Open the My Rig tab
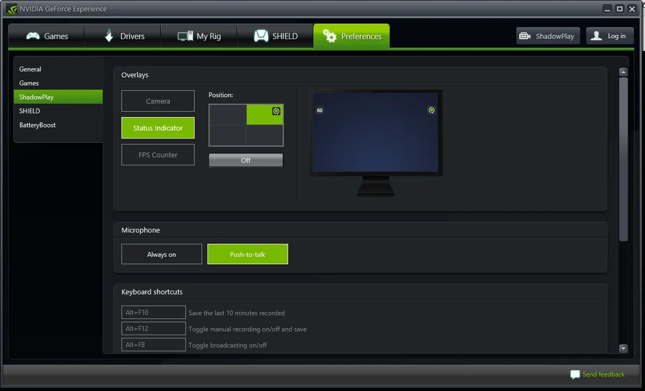Viewport: 645px width, 391px height. coord(199,36)
